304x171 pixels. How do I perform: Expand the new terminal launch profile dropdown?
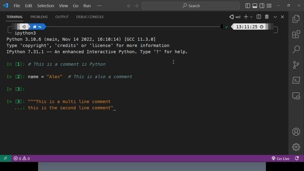251,17
